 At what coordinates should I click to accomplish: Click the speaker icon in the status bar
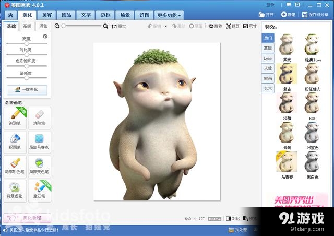pyautogui.click(x=5, y=230)
